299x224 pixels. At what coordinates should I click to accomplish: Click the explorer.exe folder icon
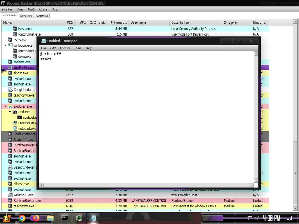pos(10,106)
